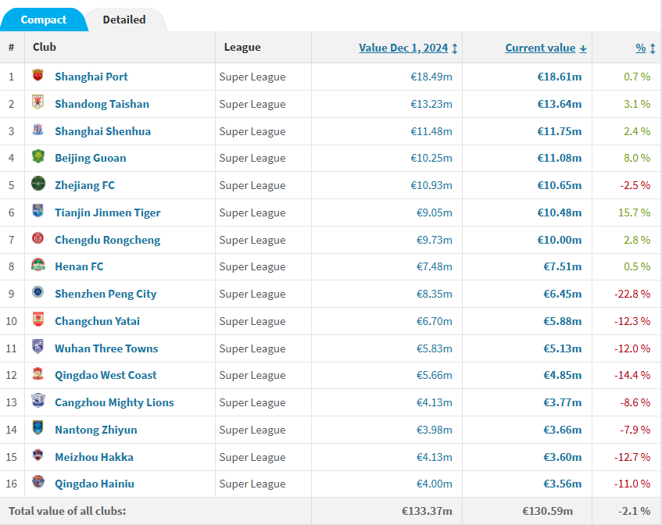Image resolution: width=662 pixels, height=525 pixels.
Task: Click current value €5.88m
Action: point(563,322)
